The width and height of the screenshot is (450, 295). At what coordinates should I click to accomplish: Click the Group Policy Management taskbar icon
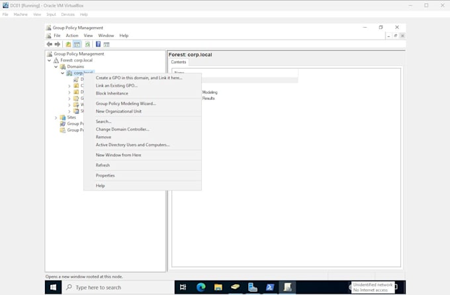[287, 287]
